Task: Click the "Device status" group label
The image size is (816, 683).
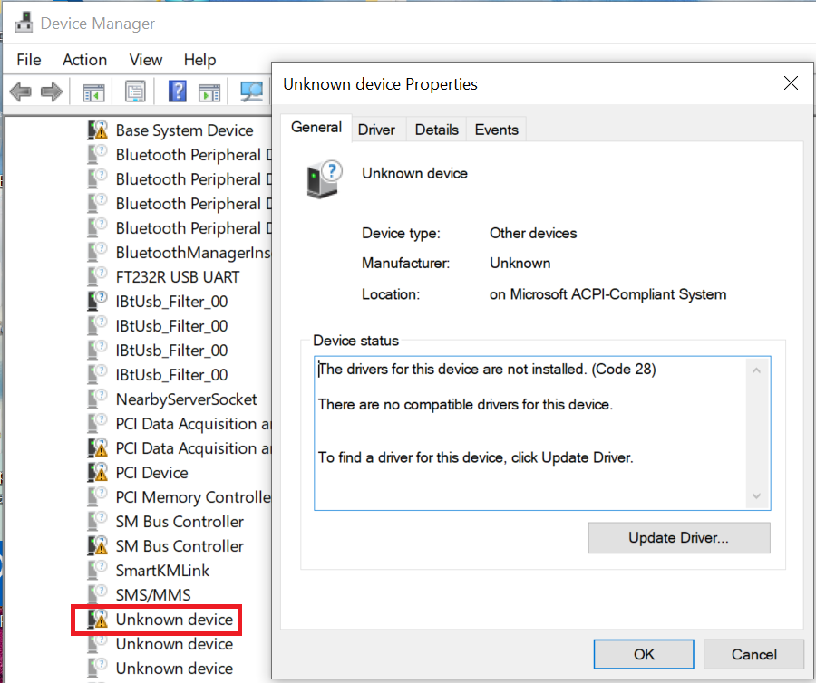Action: click(355, 341)
